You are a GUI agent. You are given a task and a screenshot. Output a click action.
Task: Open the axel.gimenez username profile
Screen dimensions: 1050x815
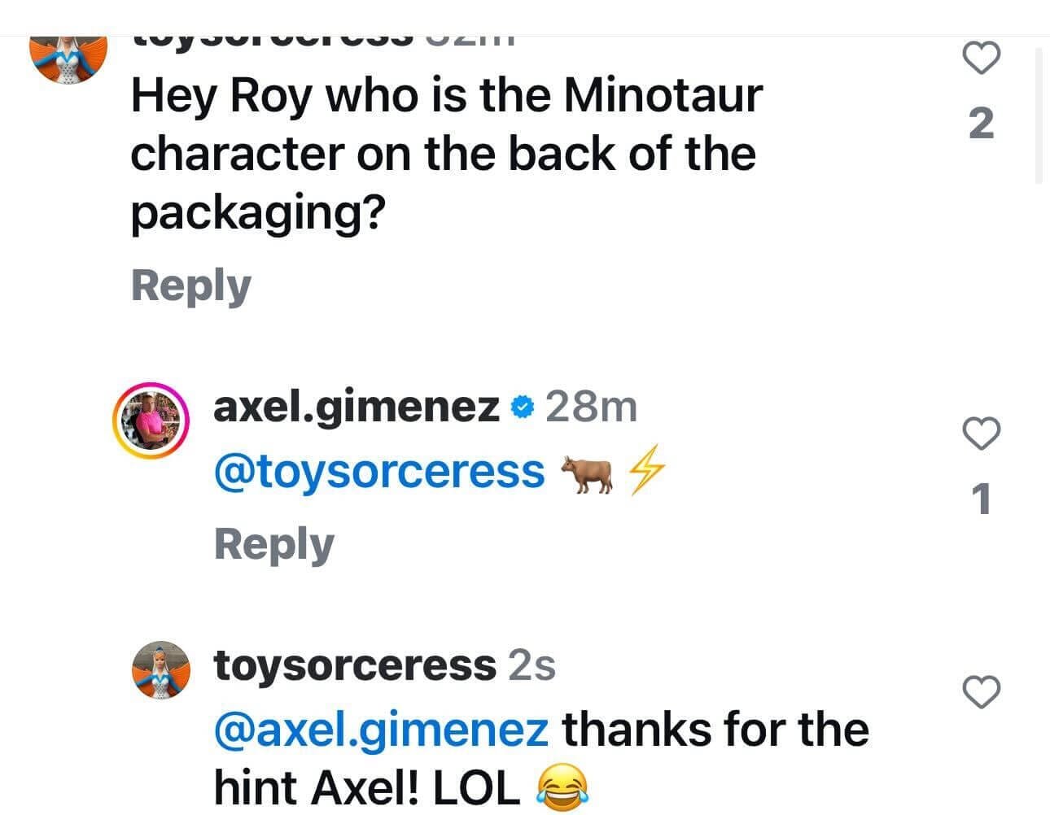tap(356, 407)
